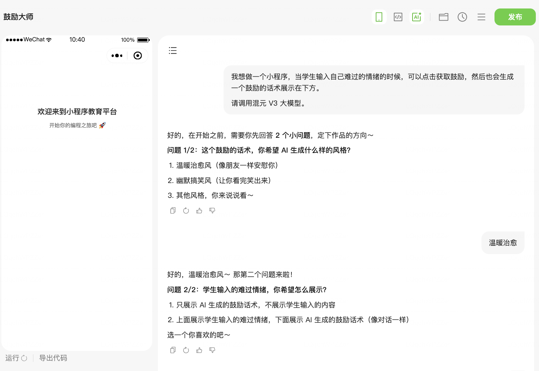
Task: Close mini program via capsule circle button
Action: [138, 55]
